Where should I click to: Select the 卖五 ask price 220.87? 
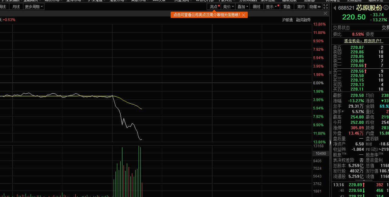(x=357, y=47)
